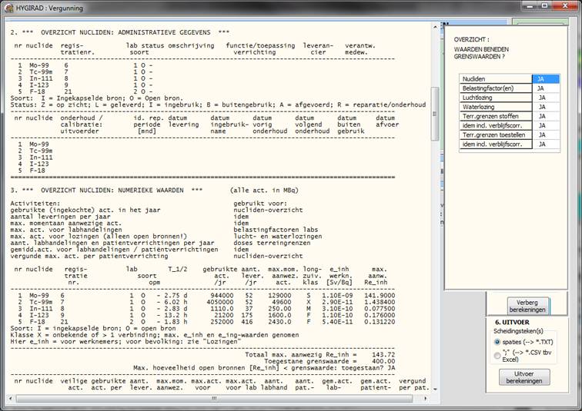This screenshot has width=582, height=411.
Task: Click value 141.9000 in Re_inh column
Action: (x=380, y=296)
